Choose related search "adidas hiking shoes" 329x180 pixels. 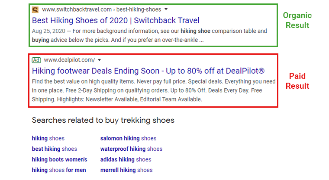tap(126, 159)
